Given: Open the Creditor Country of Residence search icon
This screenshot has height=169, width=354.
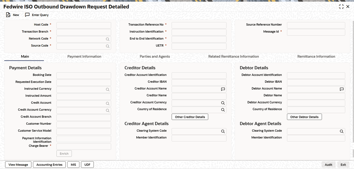Looking at the screenshot, I should point(223,110).
